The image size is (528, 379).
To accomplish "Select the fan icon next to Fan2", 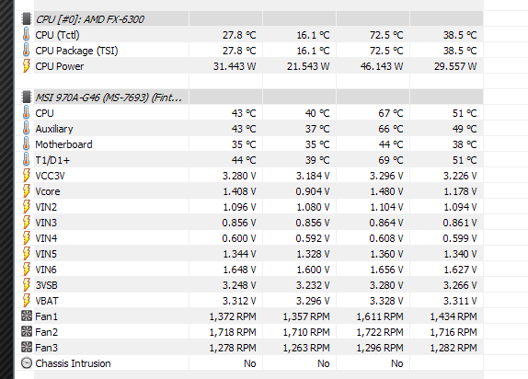I will (27, 331).
